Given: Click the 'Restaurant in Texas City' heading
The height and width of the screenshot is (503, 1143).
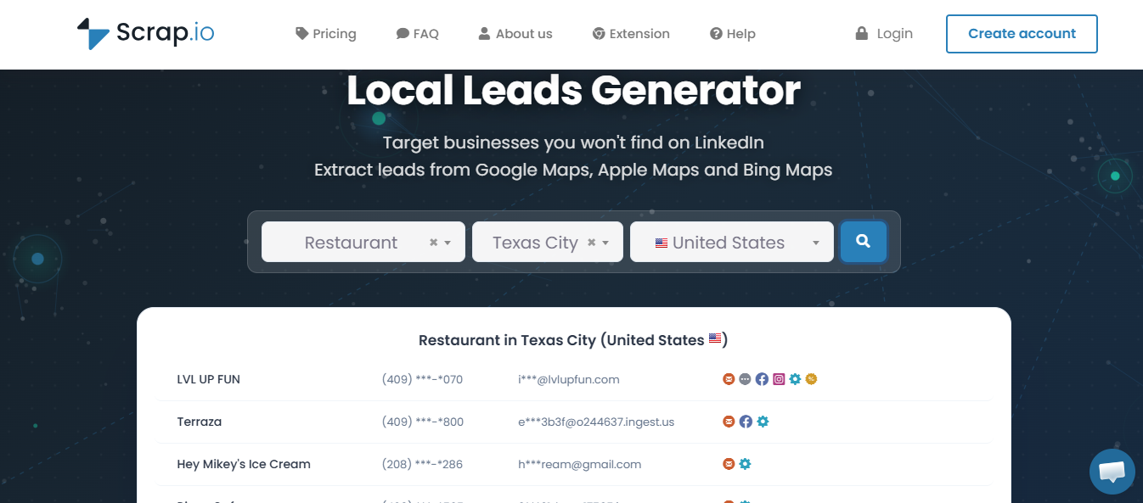Looking at the screenshot, I should [x=573, y=340].
